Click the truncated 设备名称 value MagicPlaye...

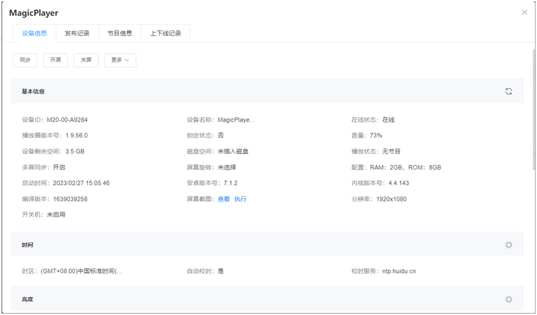[236, 120]
